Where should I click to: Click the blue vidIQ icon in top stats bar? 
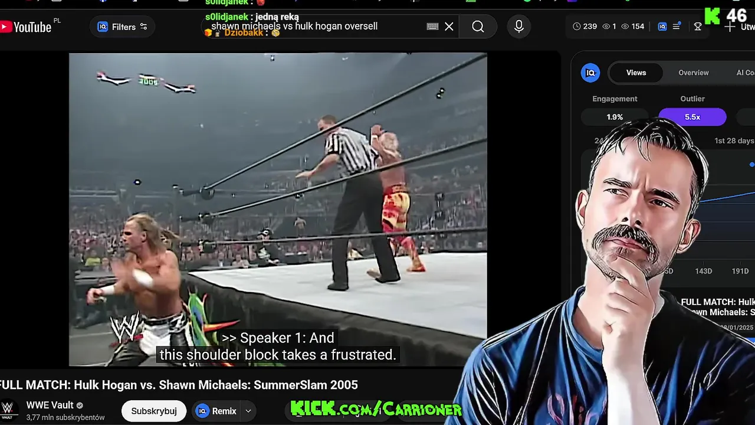pyautogui.click(x=662, y=27)
